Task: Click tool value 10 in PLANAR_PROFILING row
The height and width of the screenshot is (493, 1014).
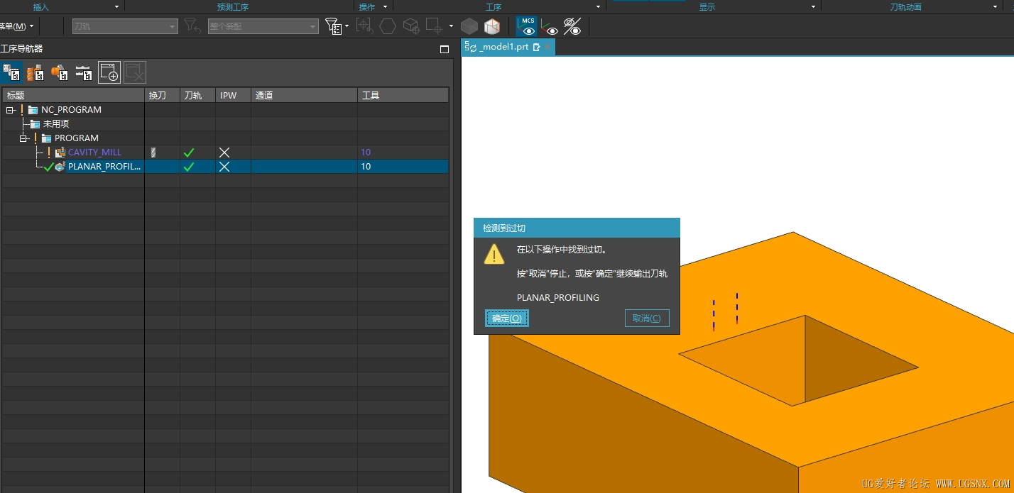Action: tap(366, 166)
